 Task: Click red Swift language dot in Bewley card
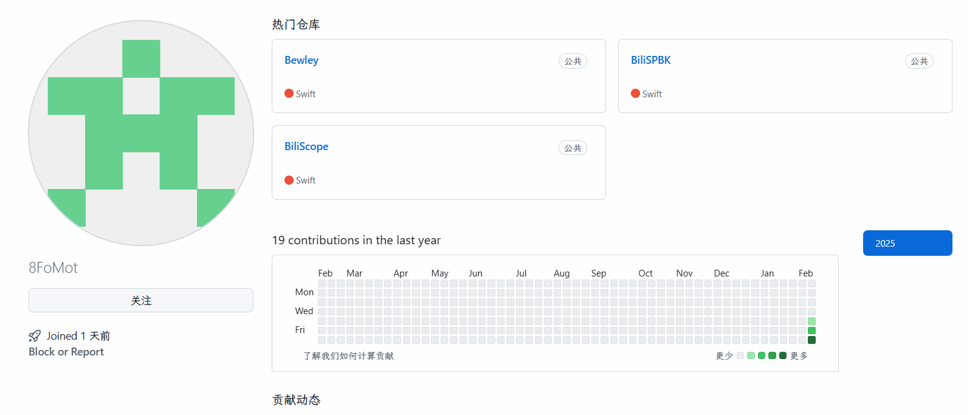(x=289, y=94)
